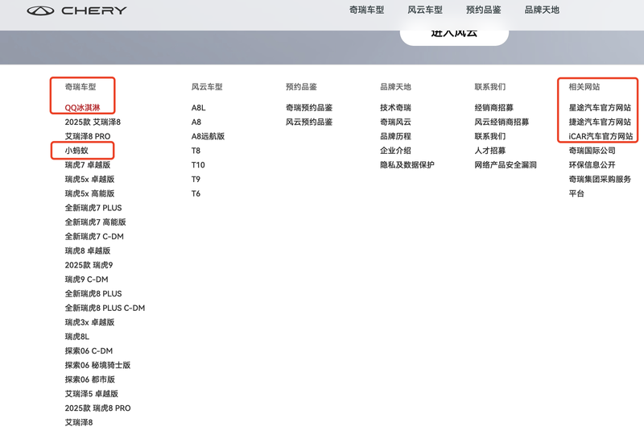Click the 奇瑞车型 footer column heading
The image size is (644, 435).
pyautogui.click(x=80, y=87)
